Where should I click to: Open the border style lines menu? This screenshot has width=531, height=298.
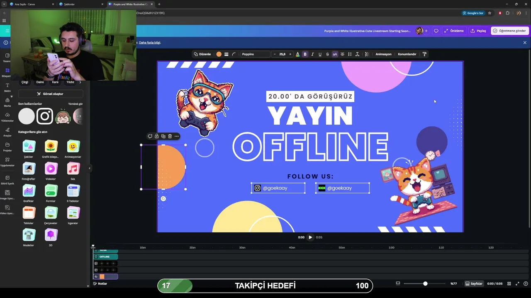pyautogui.click(x=226, y=54)
